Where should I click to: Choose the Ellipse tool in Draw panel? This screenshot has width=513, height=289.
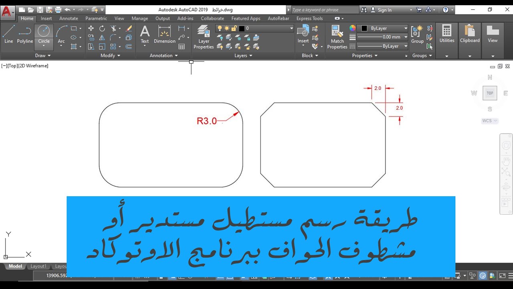(x=73, y=37)
